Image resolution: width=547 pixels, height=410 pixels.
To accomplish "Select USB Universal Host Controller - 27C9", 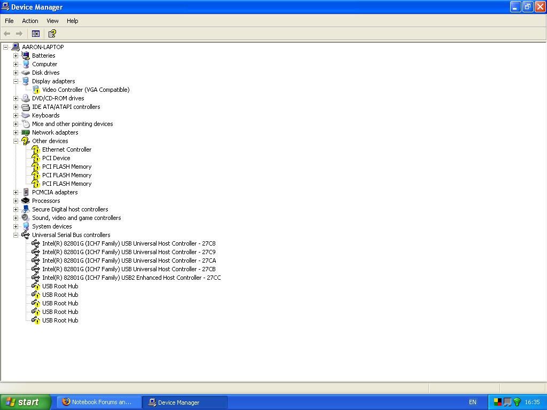I will pyautogui.click(x=129, y=252).
